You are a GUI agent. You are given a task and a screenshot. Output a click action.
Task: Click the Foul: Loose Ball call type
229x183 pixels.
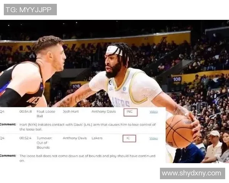click(46, 114)
